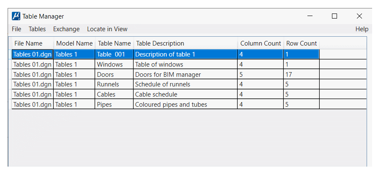Sort by Model Name column header
Image resolution: width=381 pixels, height=175 pixels.
(x=74, y=43)
